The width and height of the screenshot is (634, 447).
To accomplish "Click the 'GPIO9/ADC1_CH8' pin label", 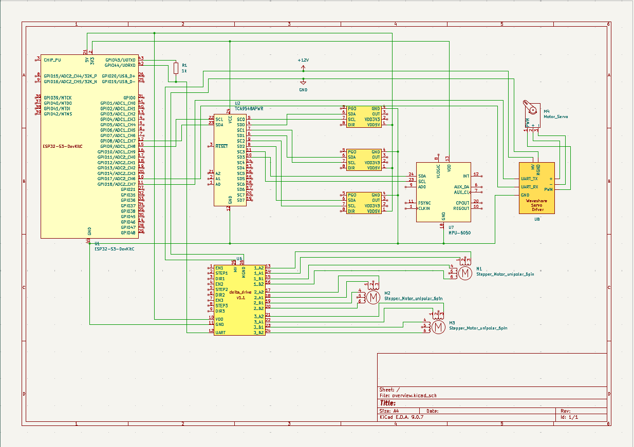I will (x=118, y=146).
